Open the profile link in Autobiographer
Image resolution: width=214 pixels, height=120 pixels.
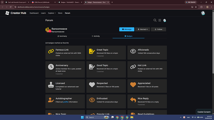pos(65,102)
